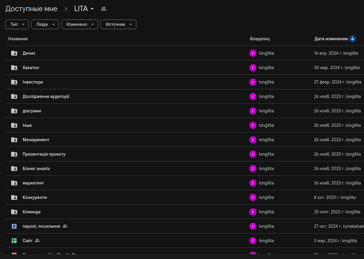Click the shared people icon next to LITA
The width and height of the screenshot is (364, 259).
pos(104,9)
